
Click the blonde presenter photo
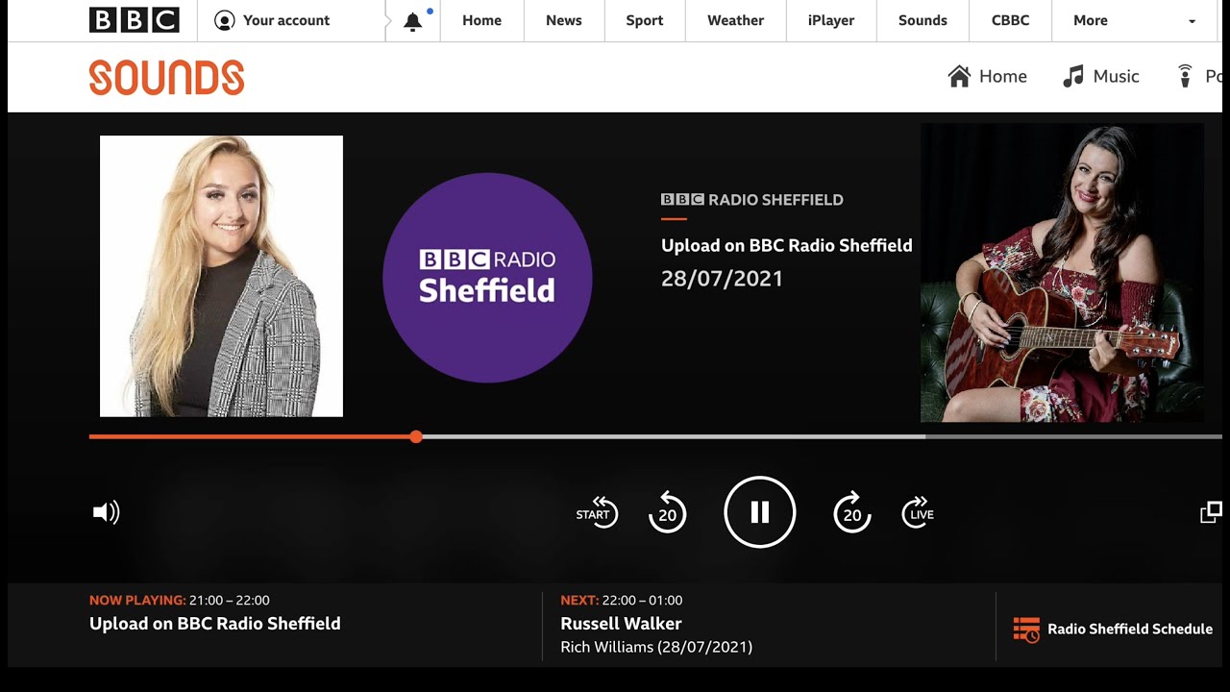[221, 276]
